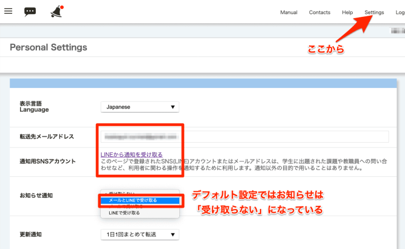Image resolution: width=405 pixels, height=249 pixels.
Task: Click the blurred username below Logout
Action: click(398, 31)
